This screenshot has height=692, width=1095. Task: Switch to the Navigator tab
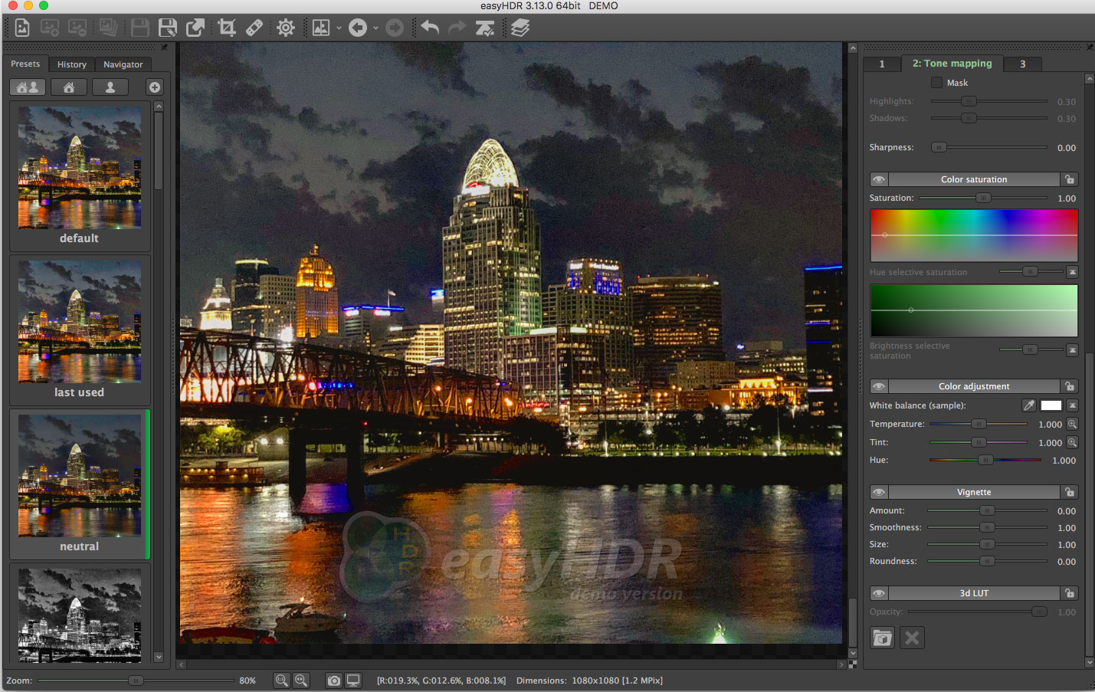123,64
